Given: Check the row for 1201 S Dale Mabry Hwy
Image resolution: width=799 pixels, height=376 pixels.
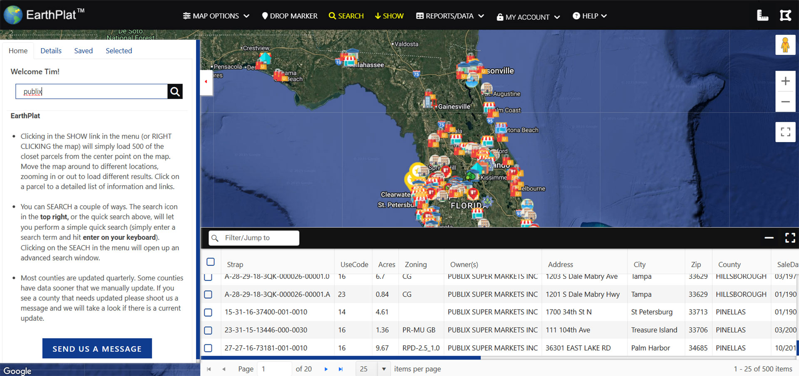Looking at the screenshot, I should (208, 295).
